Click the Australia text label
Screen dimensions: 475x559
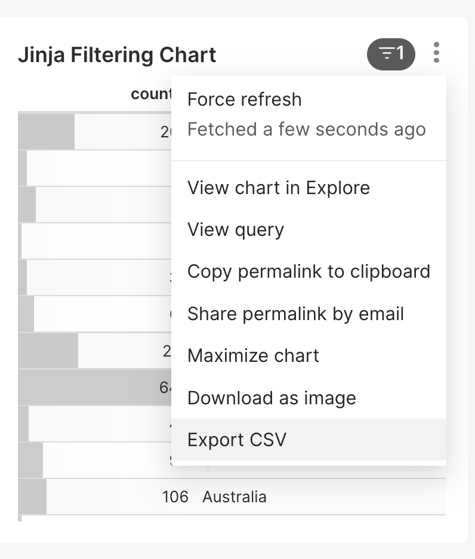(235, 496)
